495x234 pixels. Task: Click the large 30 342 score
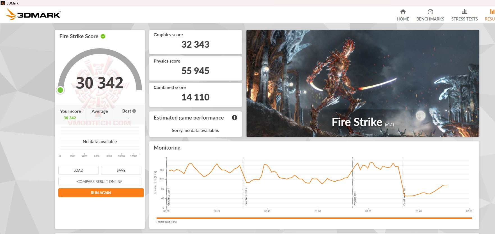pos(100,83)
